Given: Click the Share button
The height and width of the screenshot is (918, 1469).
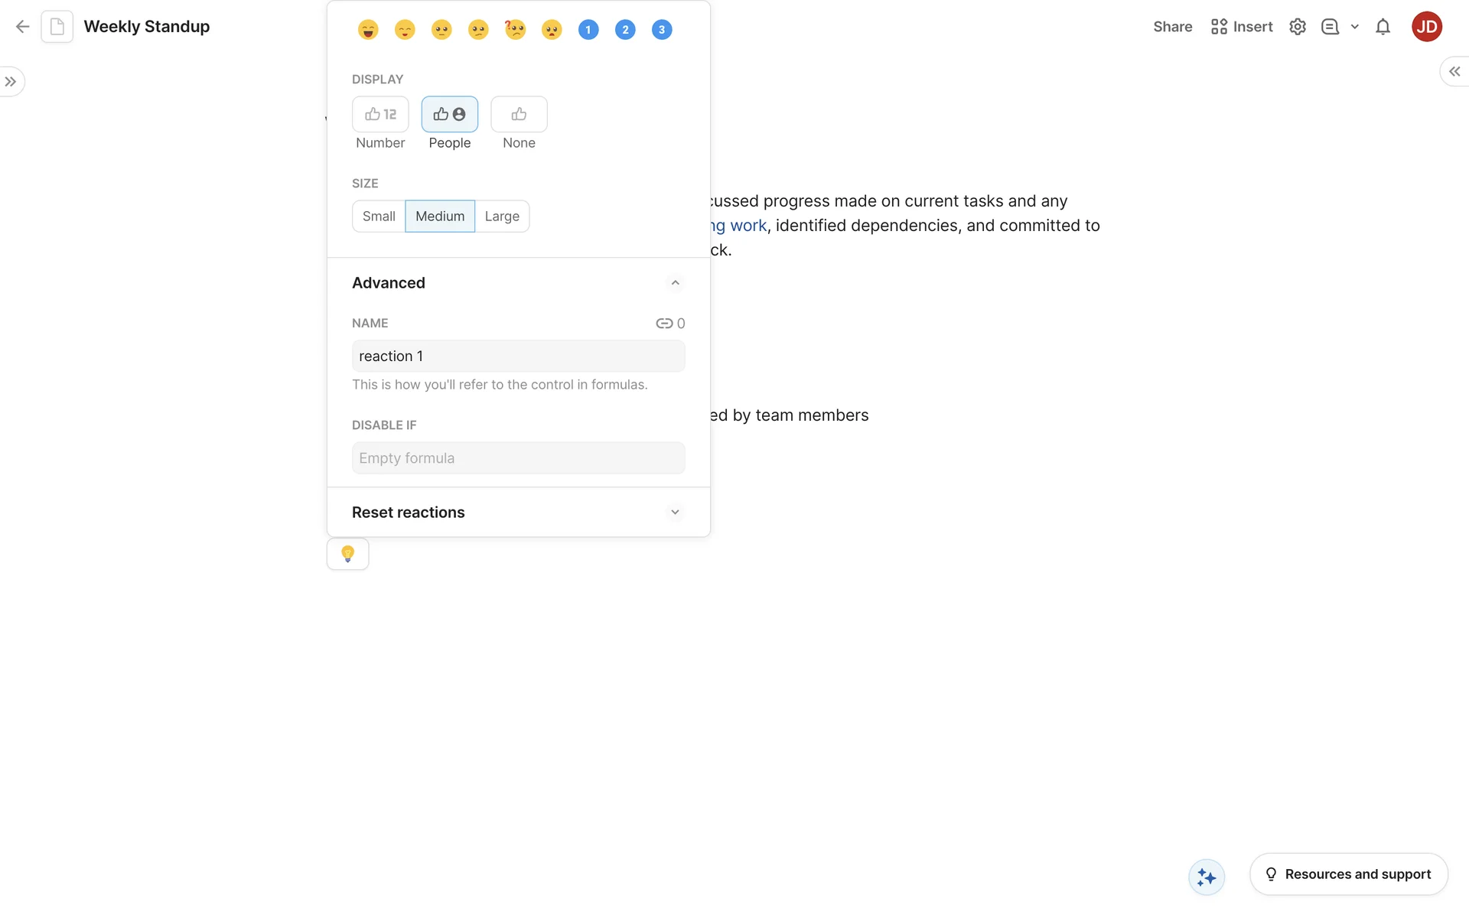Looking at the screenshot, I should (x=1172, y=27).
